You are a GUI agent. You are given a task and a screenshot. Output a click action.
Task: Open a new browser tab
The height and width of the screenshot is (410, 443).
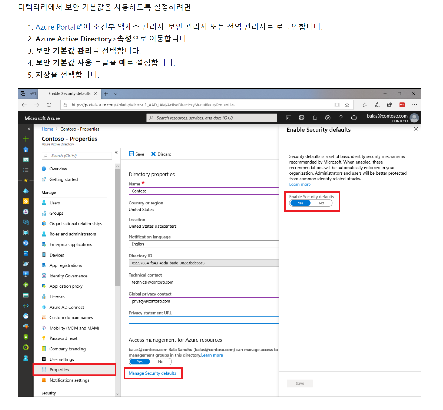point(106,93)
